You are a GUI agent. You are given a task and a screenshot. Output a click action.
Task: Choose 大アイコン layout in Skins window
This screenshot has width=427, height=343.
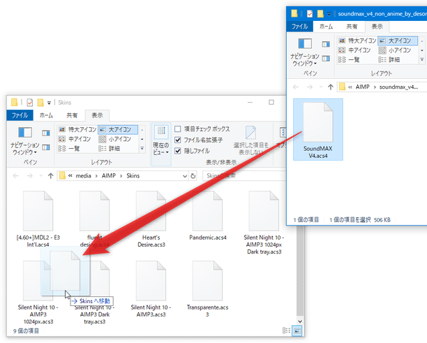(x=118, y=129)
